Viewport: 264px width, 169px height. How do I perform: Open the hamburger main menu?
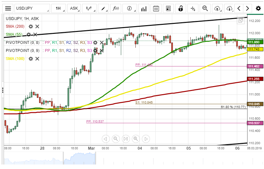(x=8, y=8)
